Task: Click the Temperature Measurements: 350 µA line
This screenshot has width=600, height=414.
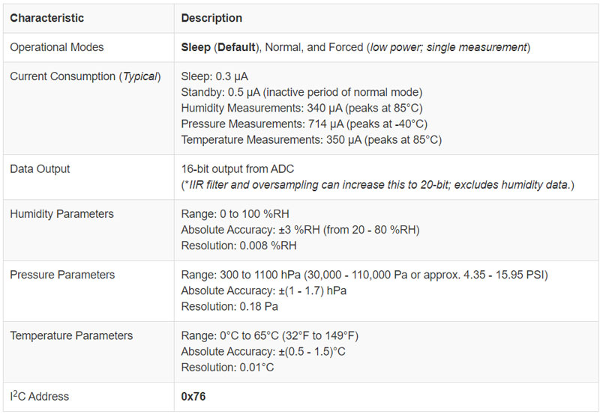Action: (x=311, y=140)
